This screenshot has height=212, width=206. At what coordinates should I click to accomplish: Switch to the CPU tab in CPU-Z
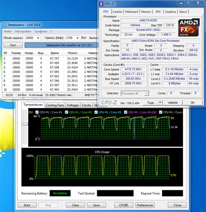click(x=106, y=12)
